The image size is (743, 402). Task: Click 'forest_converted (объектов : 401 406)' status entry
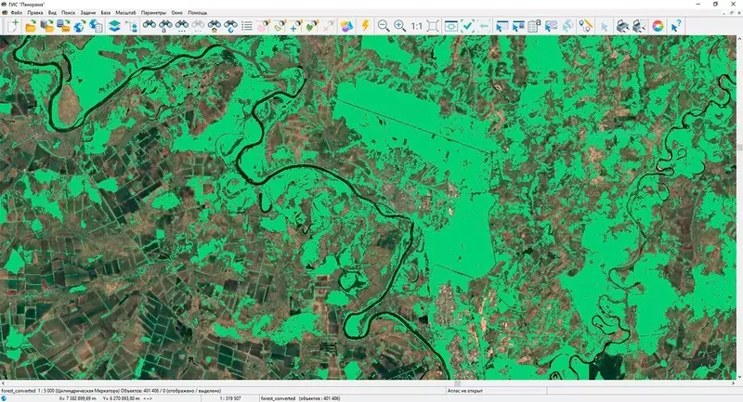coord(300,398)
